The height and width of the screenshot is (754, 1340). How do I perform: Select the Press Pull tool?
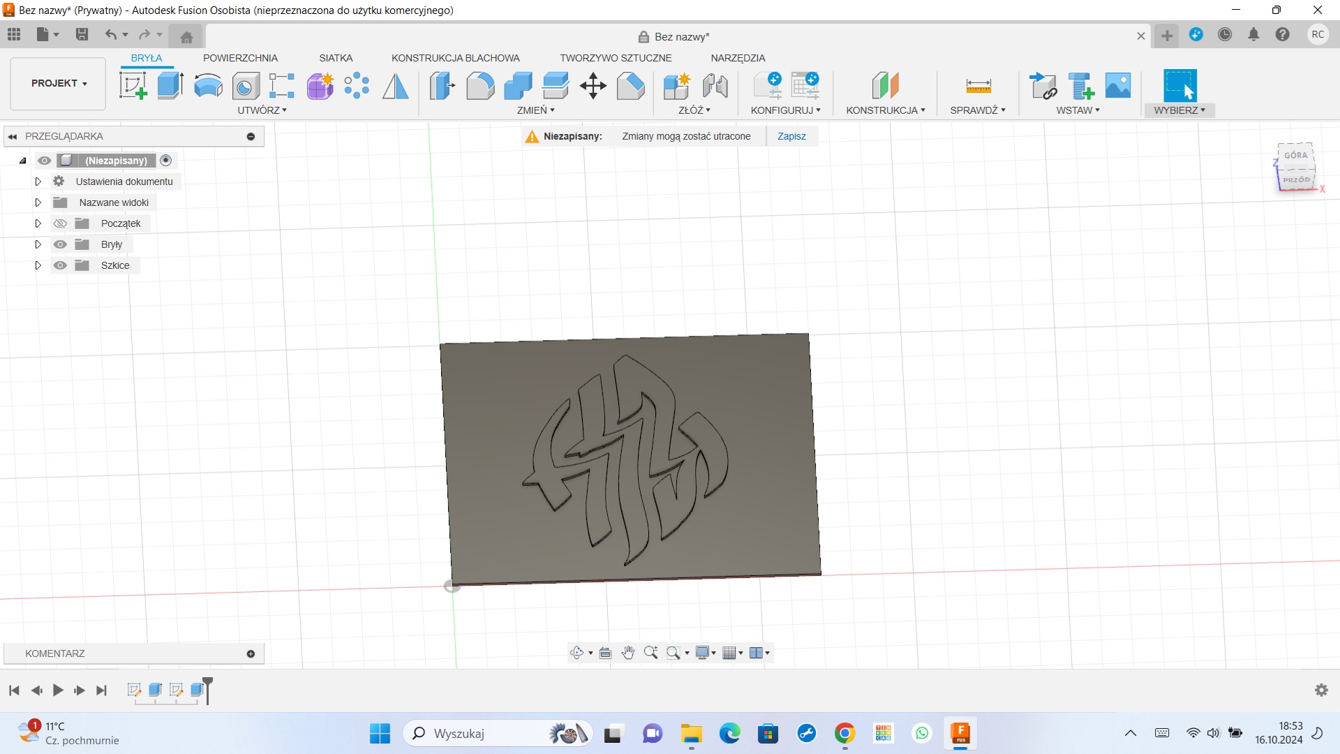pyautogui.click(x=442, y=86)
